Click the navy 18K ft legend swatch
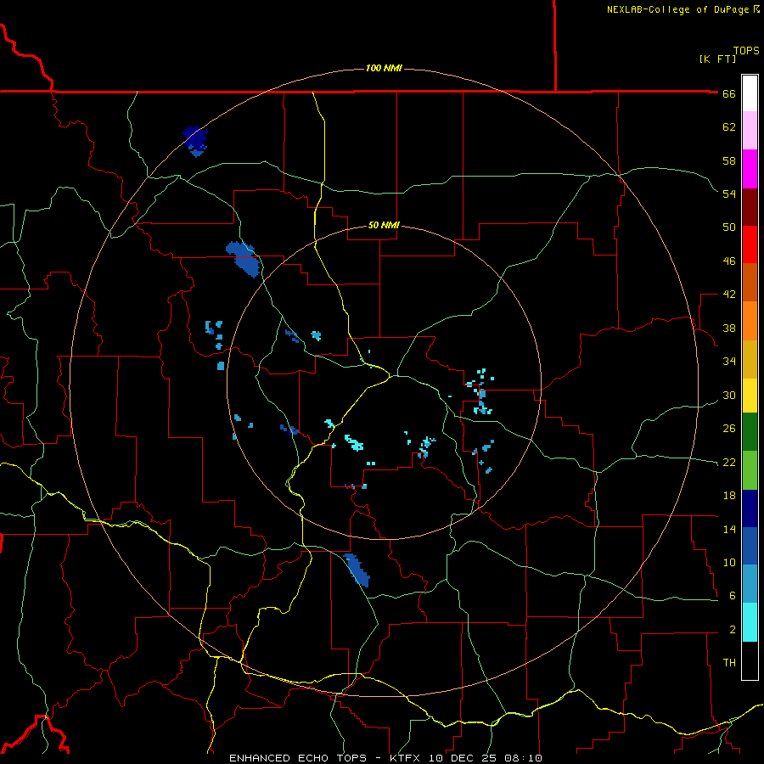This screenshot has width=764, height=764. click(x=750, y=508)
